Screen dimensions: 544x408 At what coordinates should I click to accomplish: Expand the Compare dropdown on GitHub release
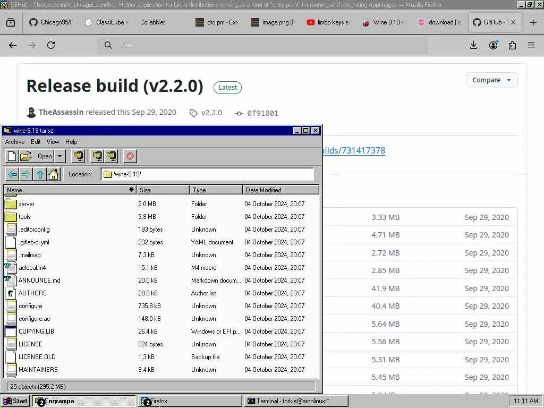(x=491, y=80)
